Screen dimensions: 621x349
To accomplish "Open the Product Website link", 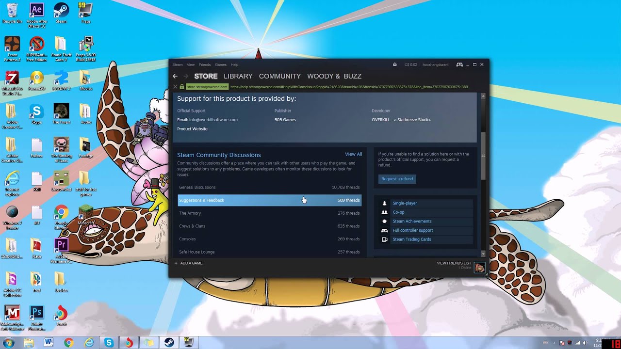I will [192, 128].
